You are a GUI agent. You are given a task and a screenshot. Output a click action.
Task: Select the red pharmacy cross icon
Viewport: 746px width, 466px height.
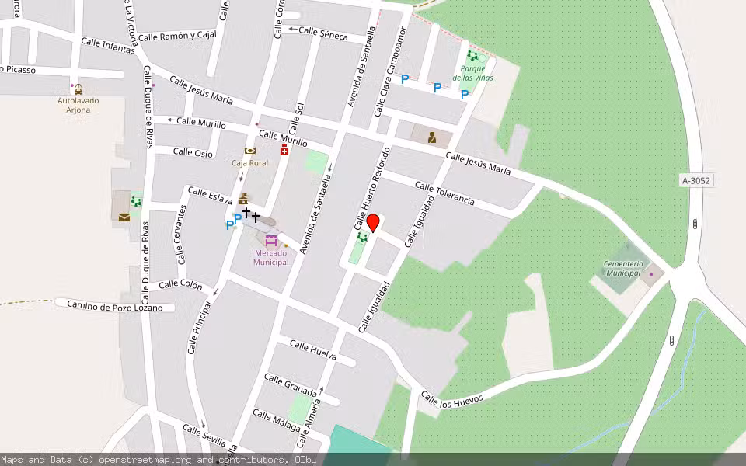point(284,151)
